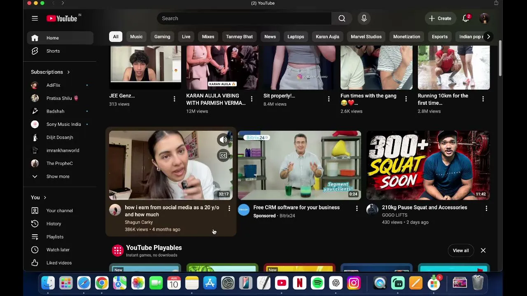Open the YouTube guide hamburger menu
527x296 pixels.
(x=35, y=18)
